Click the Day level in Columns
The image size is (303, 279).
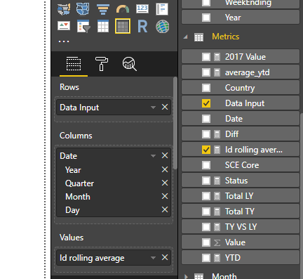click(72, 210)
